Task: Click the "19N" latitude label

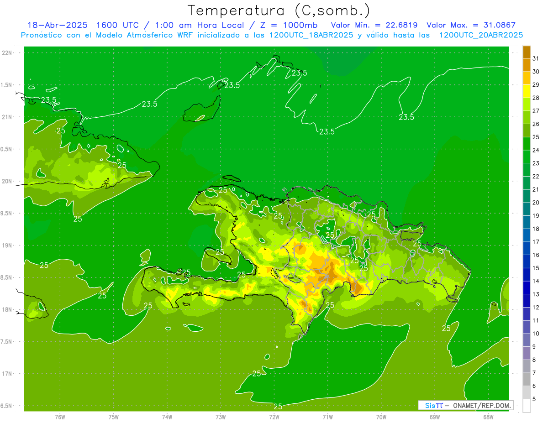Action: [x=7, y=245]
